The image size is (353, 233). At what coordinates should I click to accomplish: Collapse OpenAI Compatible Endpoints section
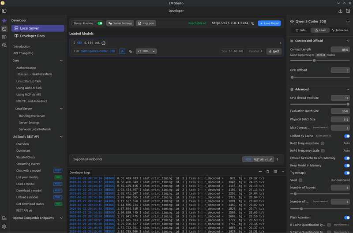[x=61, y=218]
